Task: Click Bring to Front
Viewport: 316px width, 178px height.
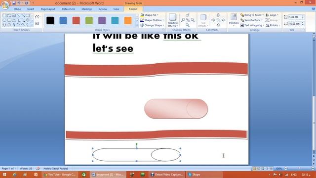Action: coord(252,15)
